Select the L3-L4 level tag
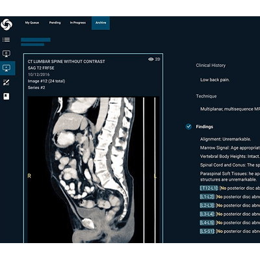 [x=207, y=214]
